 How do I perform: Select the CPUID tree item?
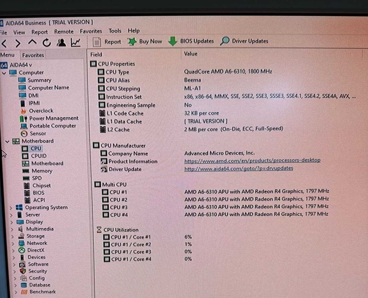(x=34, y=156)
